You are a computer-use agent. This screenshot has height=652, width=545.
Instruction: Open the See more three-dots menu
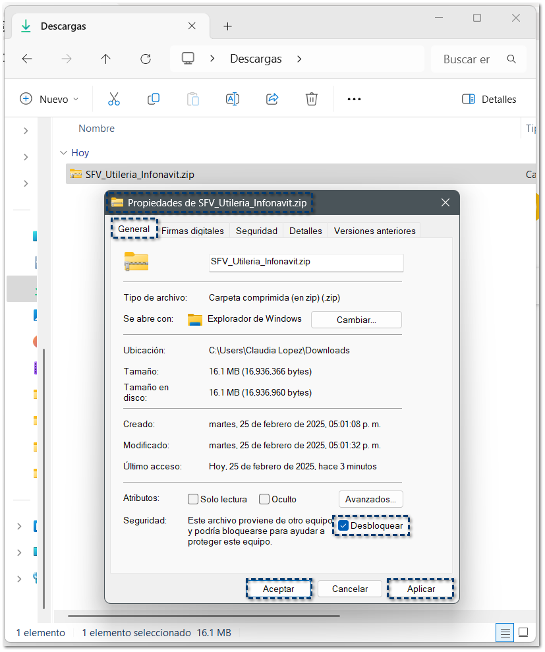pyautogui.click(x=354, y=99)
